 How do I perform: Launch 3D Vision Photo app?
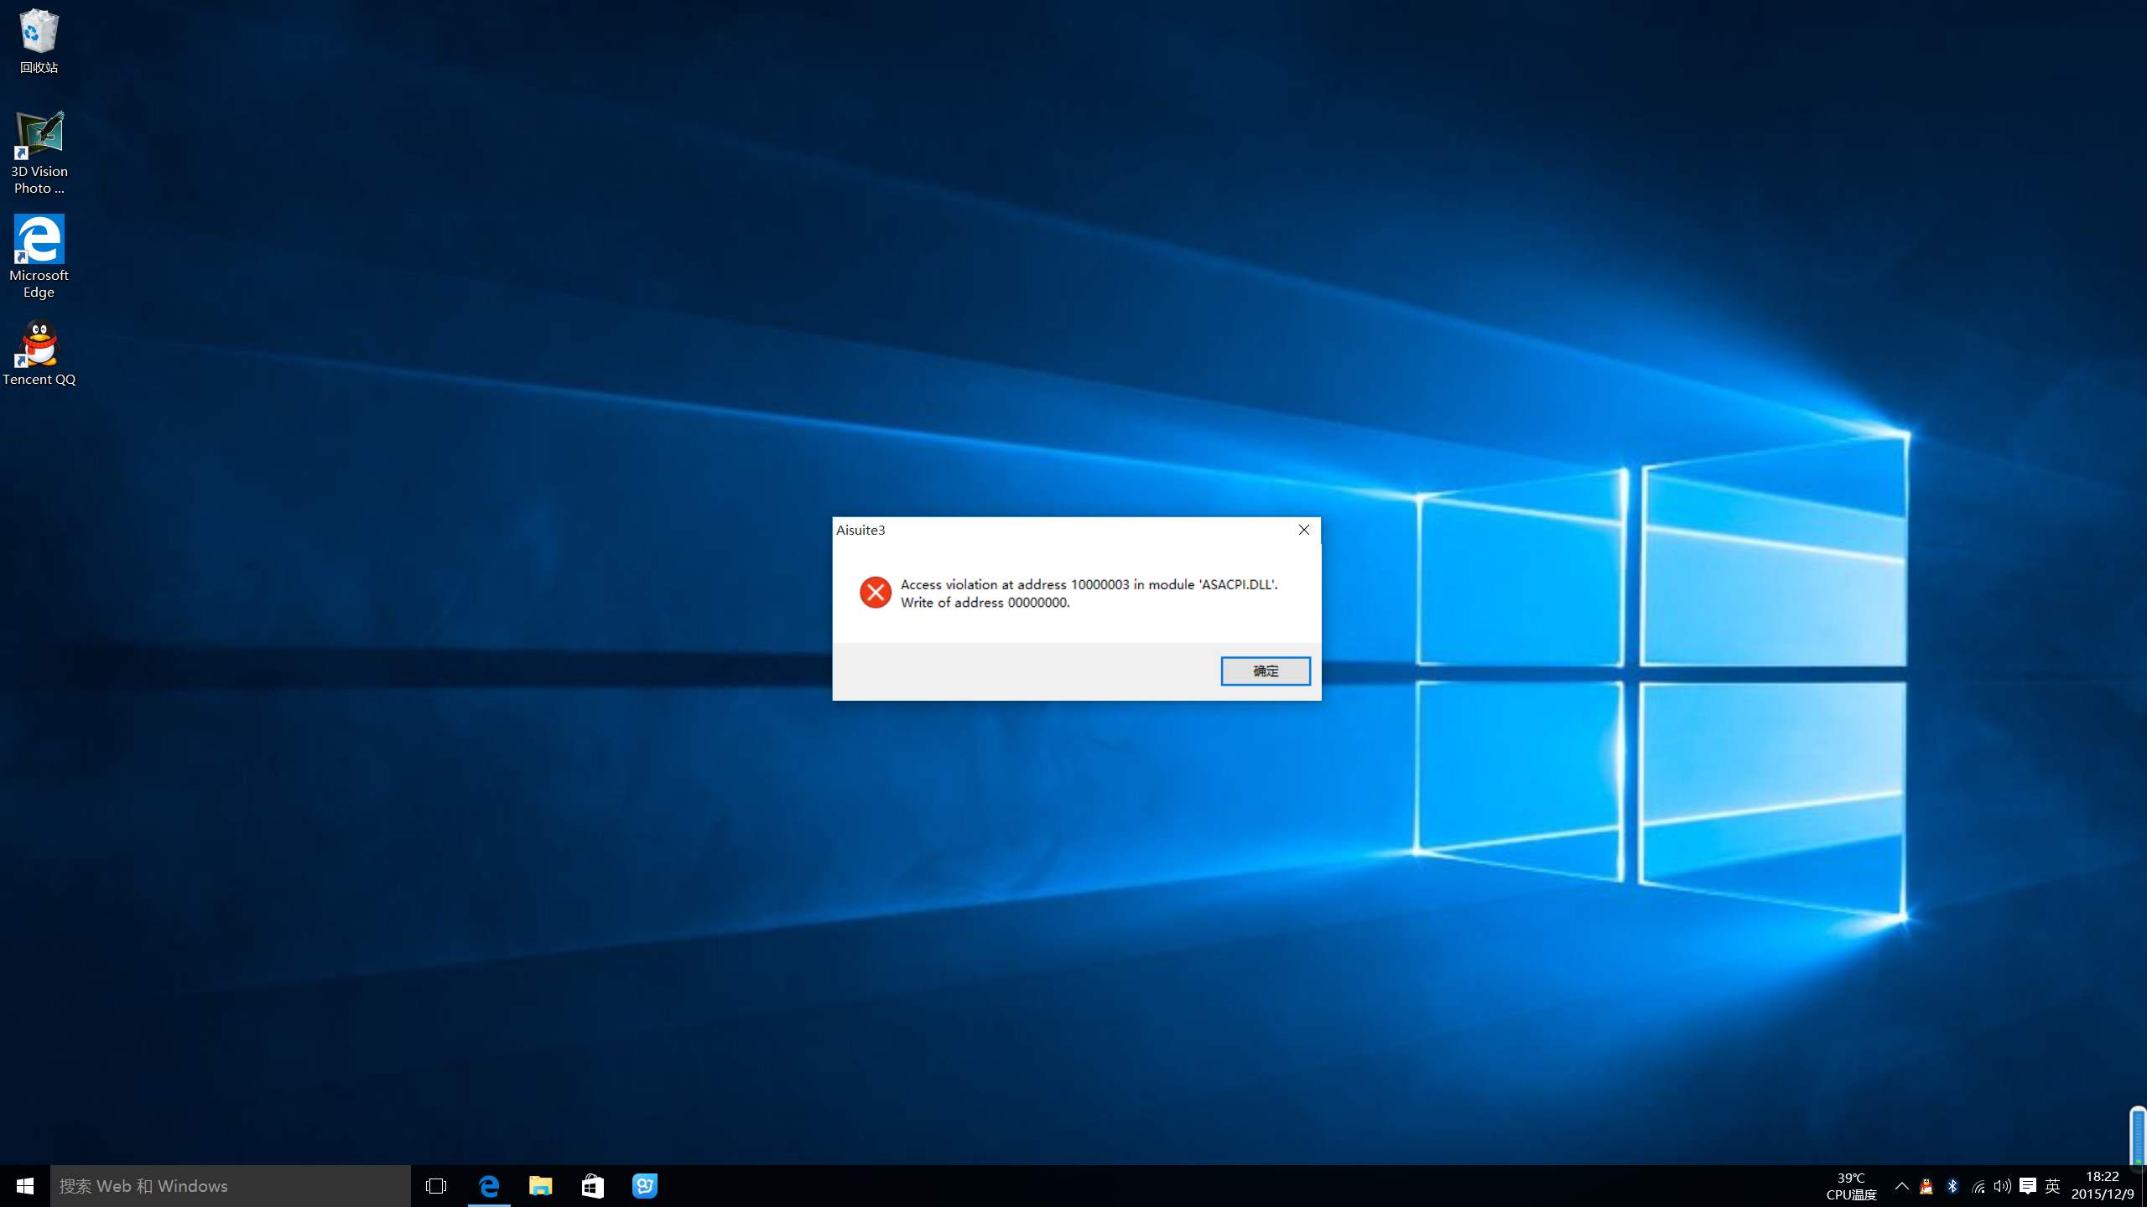pos(39,148)
